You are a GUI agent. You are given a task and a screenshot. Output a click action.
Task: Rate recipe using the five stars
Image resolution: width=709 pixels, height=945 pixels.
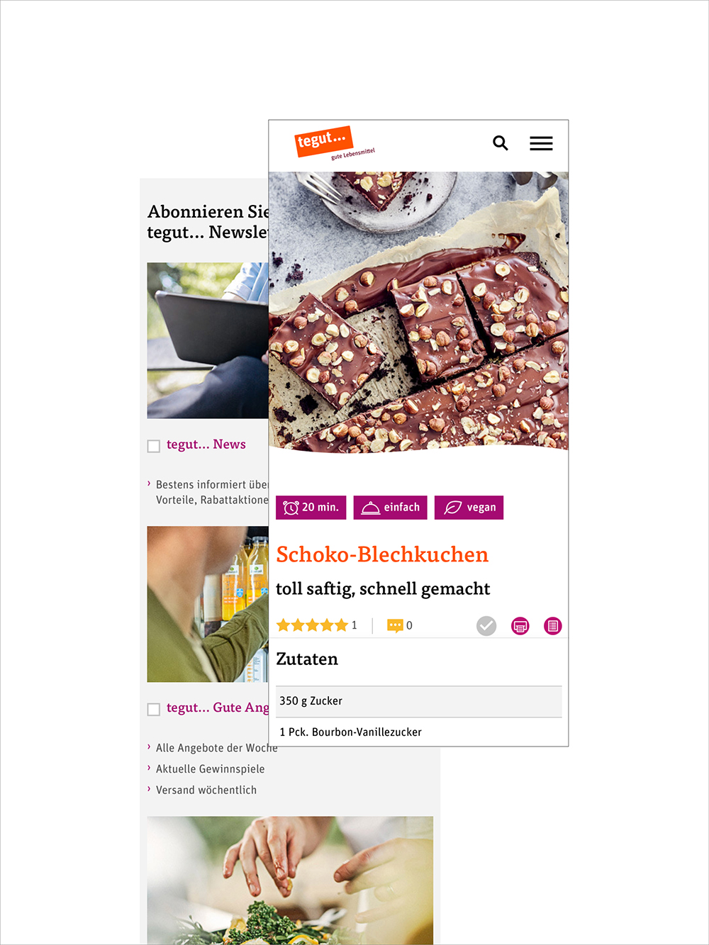[x=312, y=625]
